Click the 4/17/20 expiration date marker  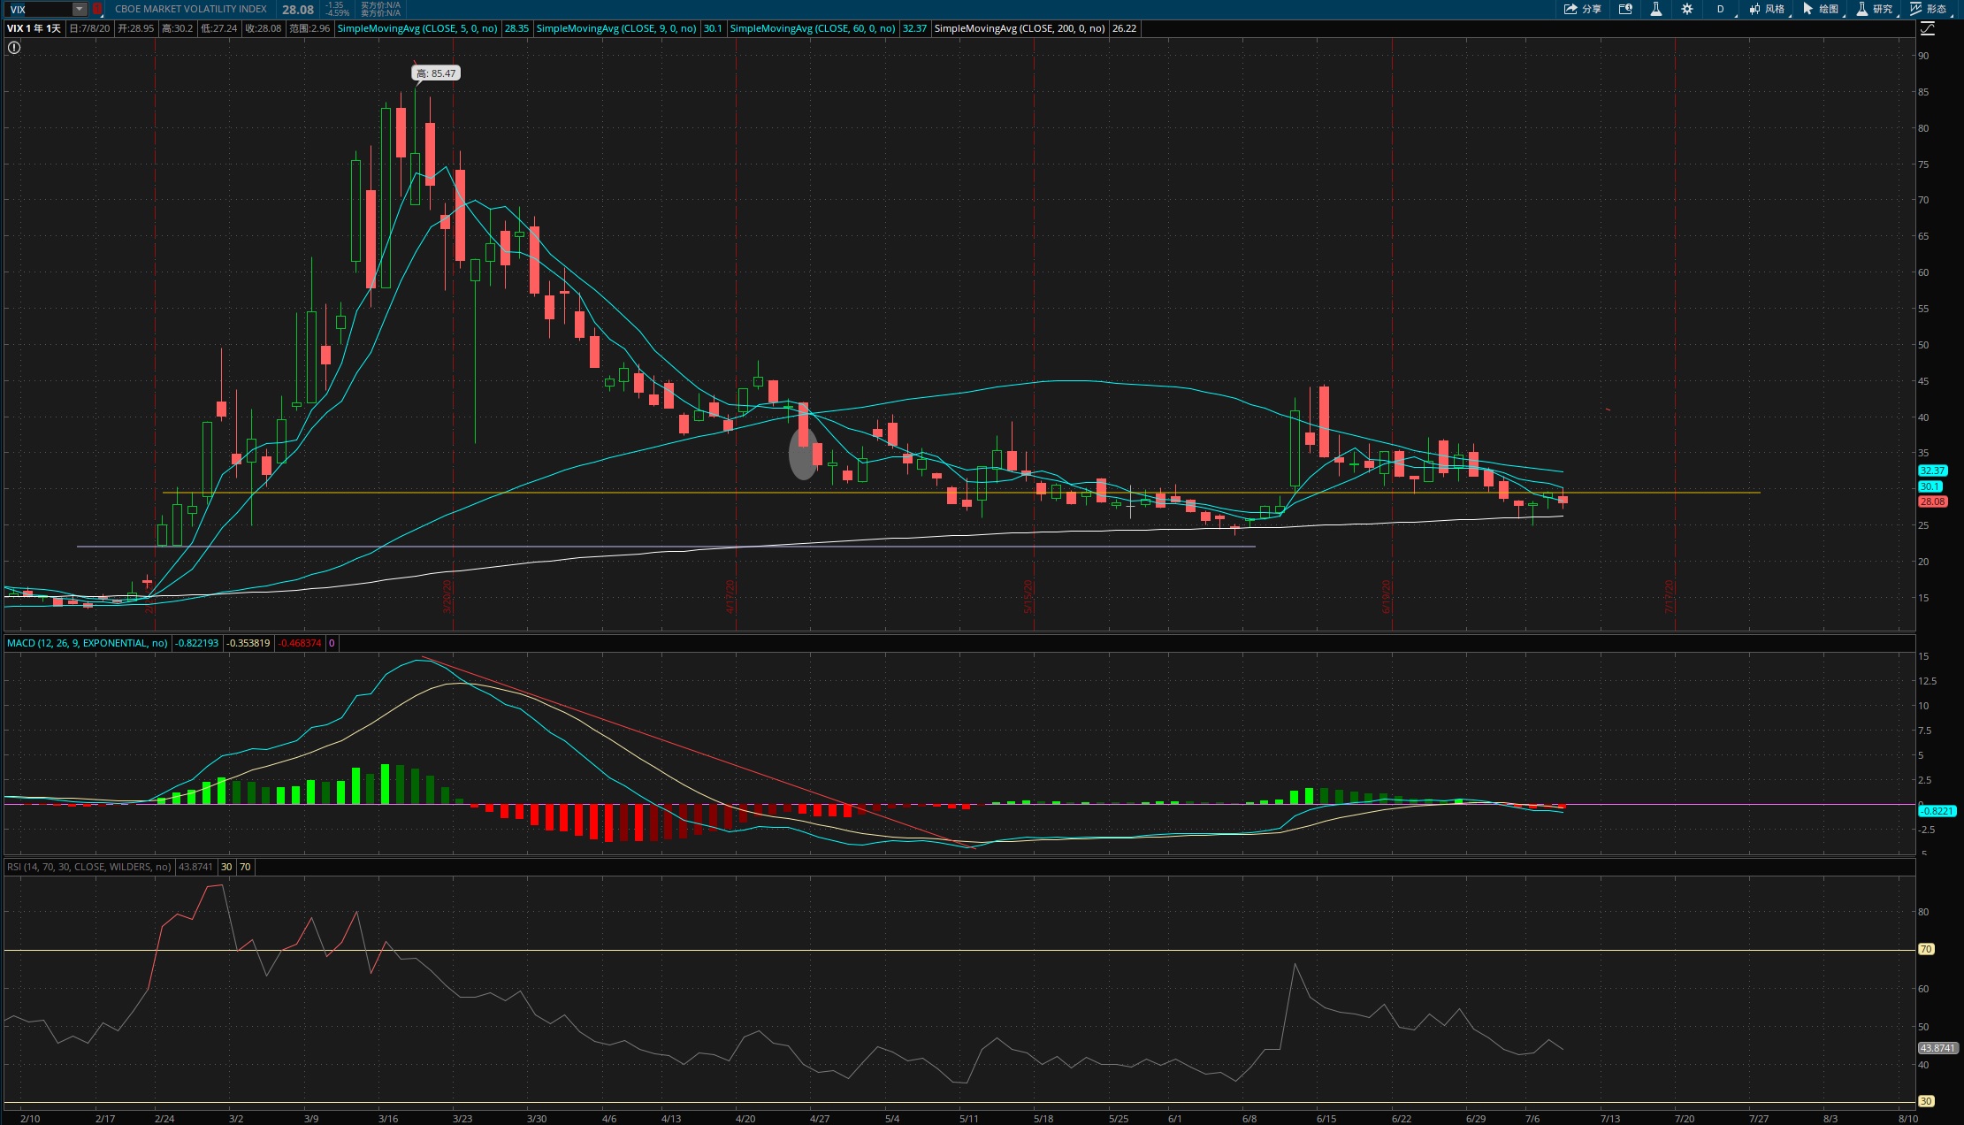coord(730,596)
